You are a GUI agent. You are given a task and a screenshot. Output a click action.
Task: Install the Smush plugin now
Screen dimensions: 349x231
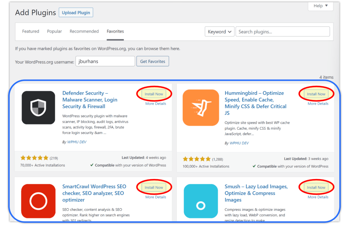316,188
